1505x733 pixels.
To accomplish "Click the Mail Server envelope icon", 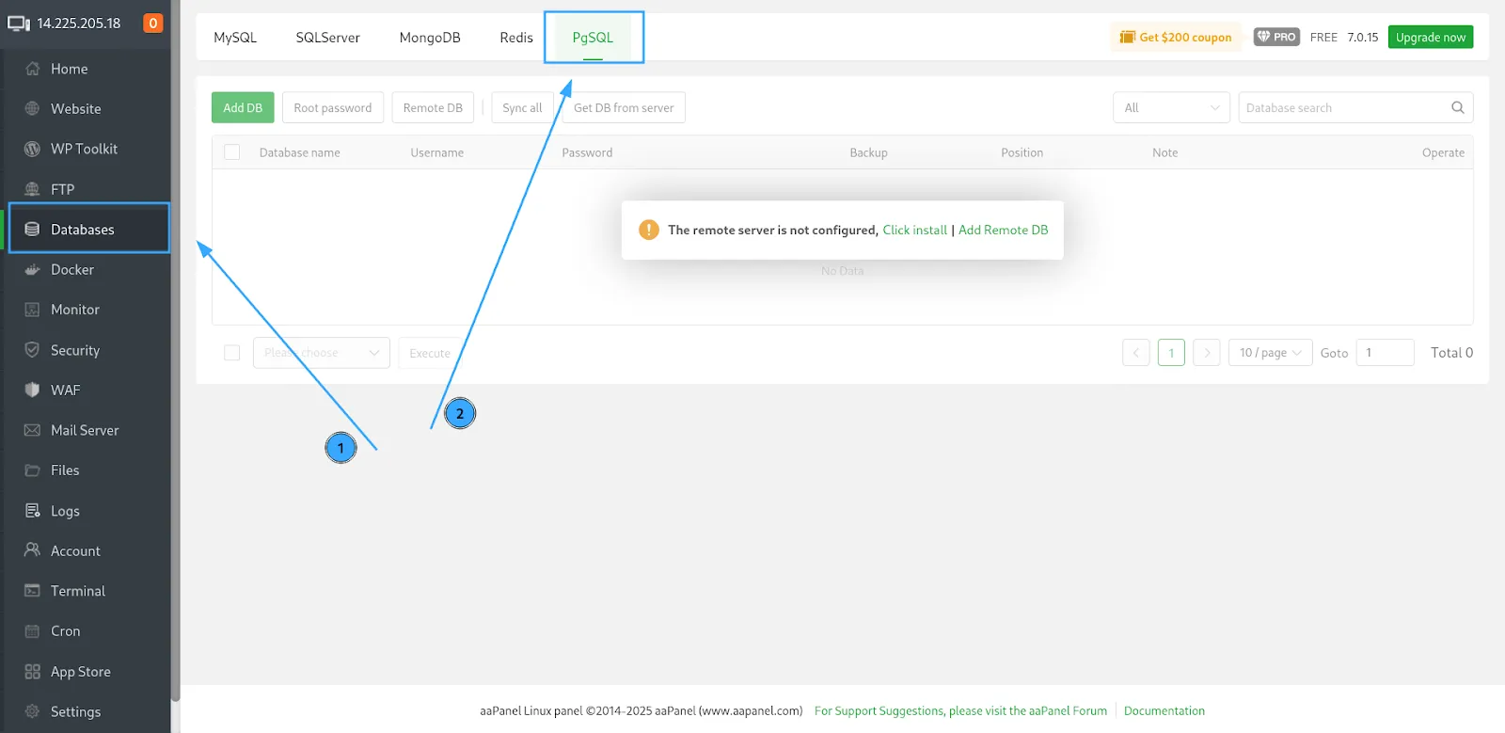I will (x=32, y=430).
